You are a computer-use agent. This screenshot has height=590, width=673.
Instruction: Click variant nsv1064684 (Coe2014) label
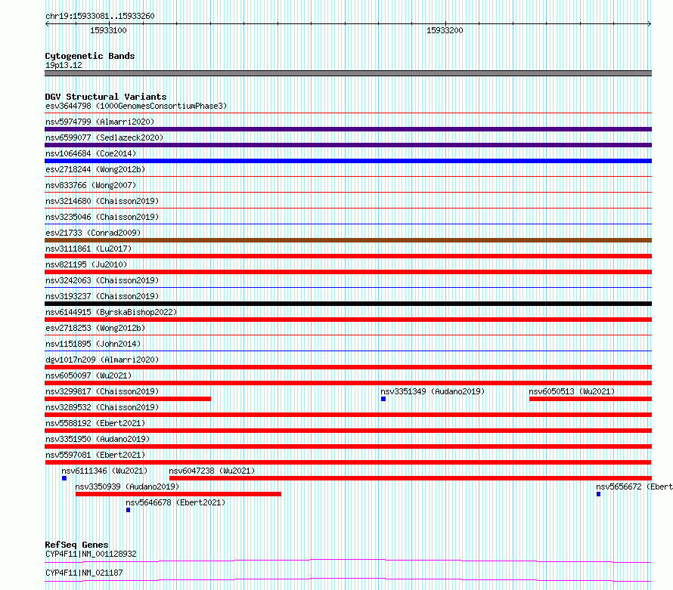pos(91,153)
